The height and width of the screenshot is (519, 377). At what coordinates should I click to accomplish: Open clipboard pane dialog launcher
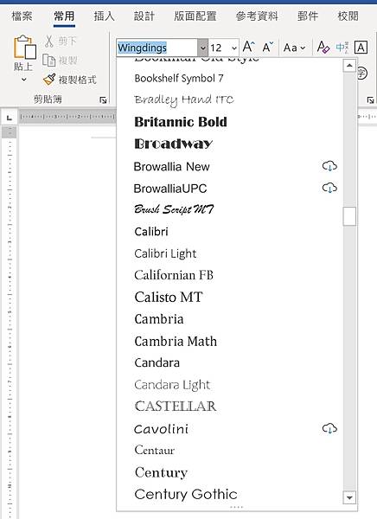click(x=103, y=100)
